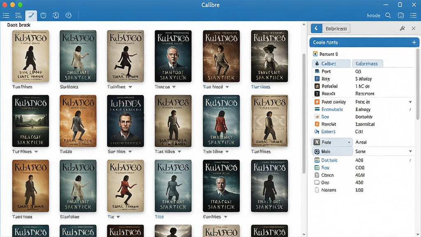Select the Stanidioe book cover

tap(78, 186)
